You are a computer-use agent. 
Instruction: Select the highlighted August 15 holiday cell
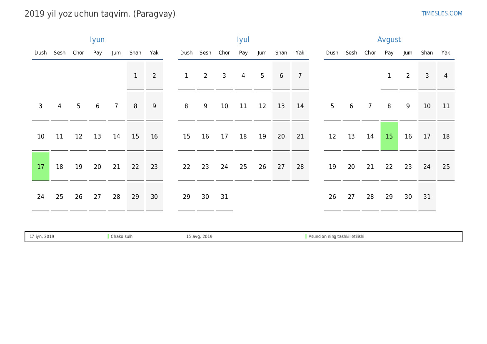pyautogui.click(x=389, y=136)
